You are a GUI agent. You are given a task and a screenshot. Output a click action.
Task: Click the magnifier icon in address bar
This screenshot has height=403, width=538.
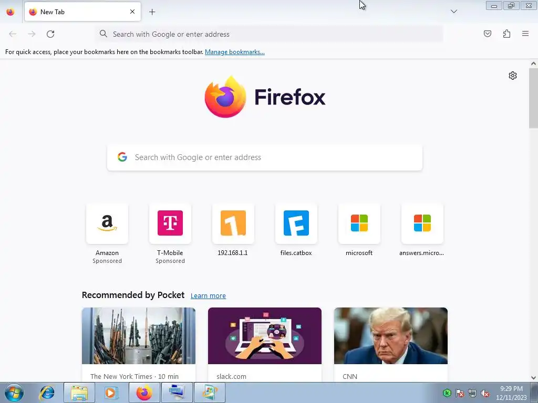pos(104,34)
